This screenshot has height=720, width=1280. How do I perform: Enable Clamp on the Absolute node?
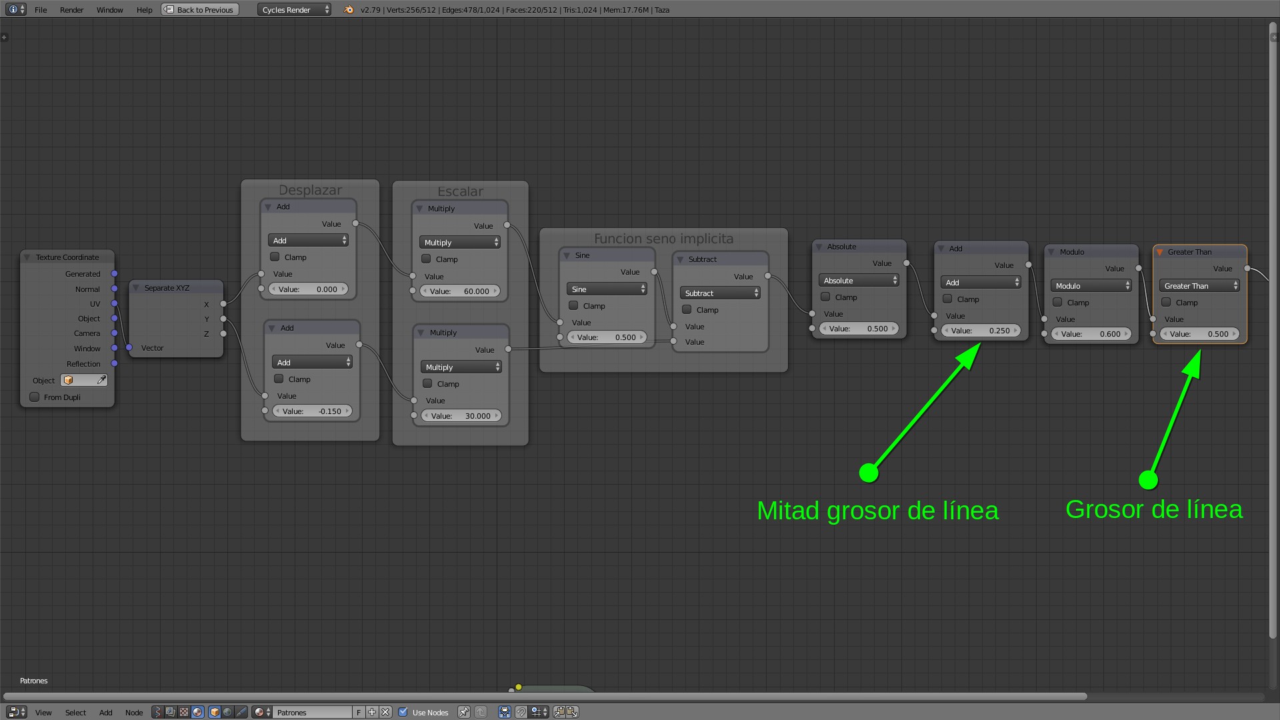click(825, 297)
